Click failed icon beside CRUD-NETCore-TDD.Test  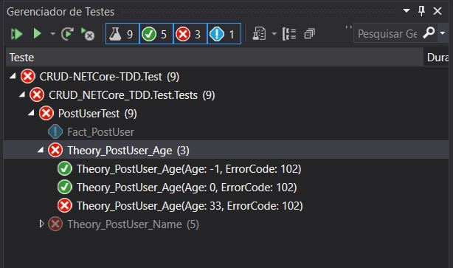(28, 77)
